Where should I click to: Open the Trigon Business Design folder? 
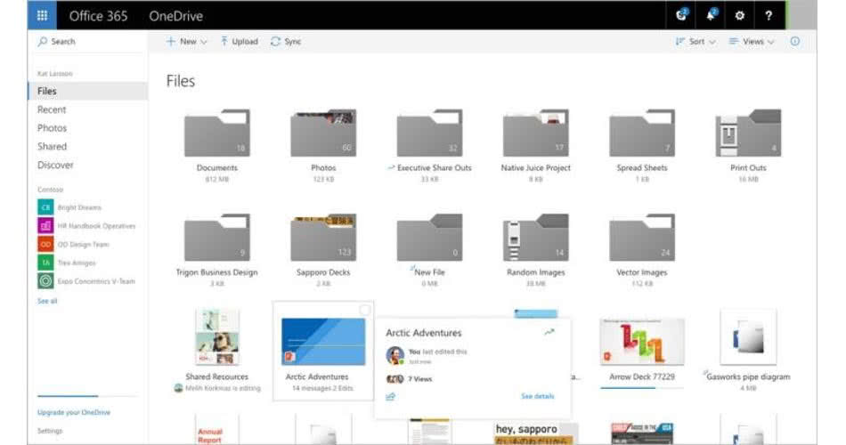[x=217, y=238]
